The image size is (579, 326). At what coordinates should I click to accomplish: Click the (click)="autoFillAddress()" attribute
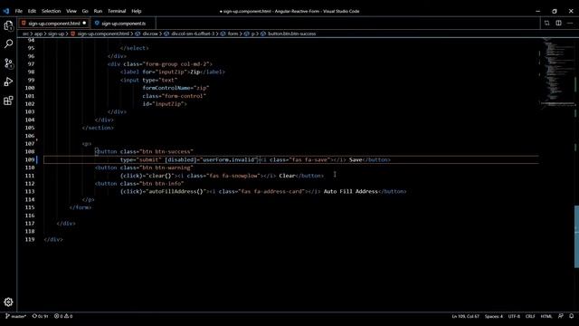coord(163,191)
